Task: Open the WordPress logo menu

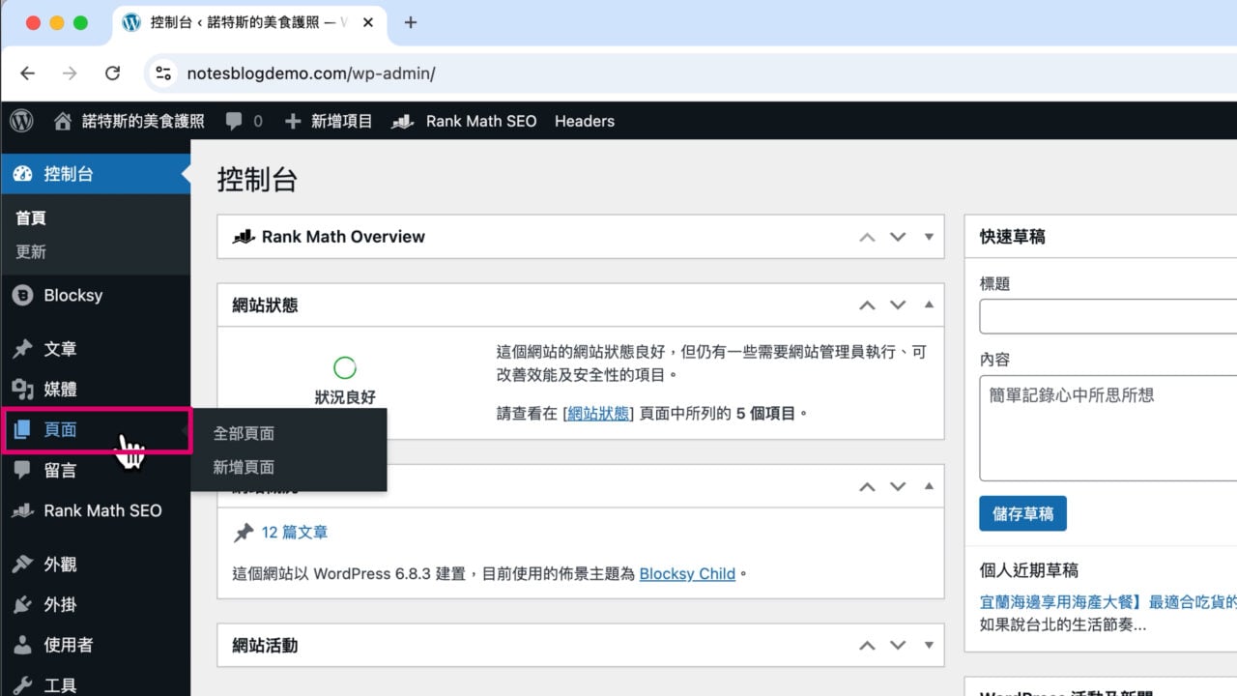Action: (20, 121)
